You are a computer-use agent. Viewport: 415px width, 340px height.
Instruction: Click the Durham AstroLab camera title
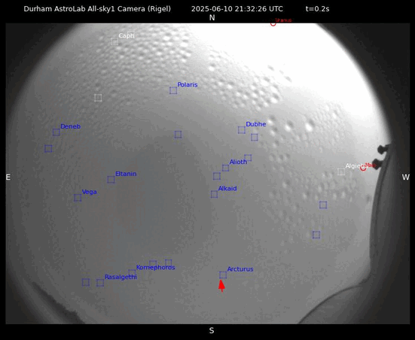(97, 9)
